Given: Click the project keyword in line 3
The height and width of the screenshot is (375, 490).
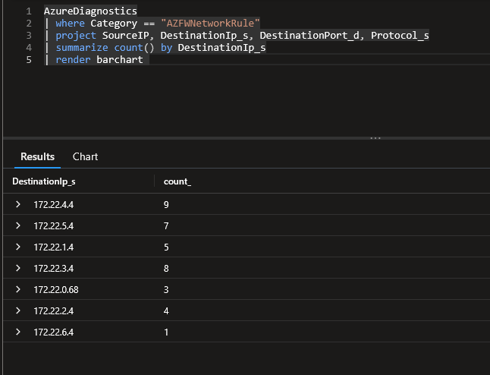Looking at the screenshot, I should coord(77,36).
